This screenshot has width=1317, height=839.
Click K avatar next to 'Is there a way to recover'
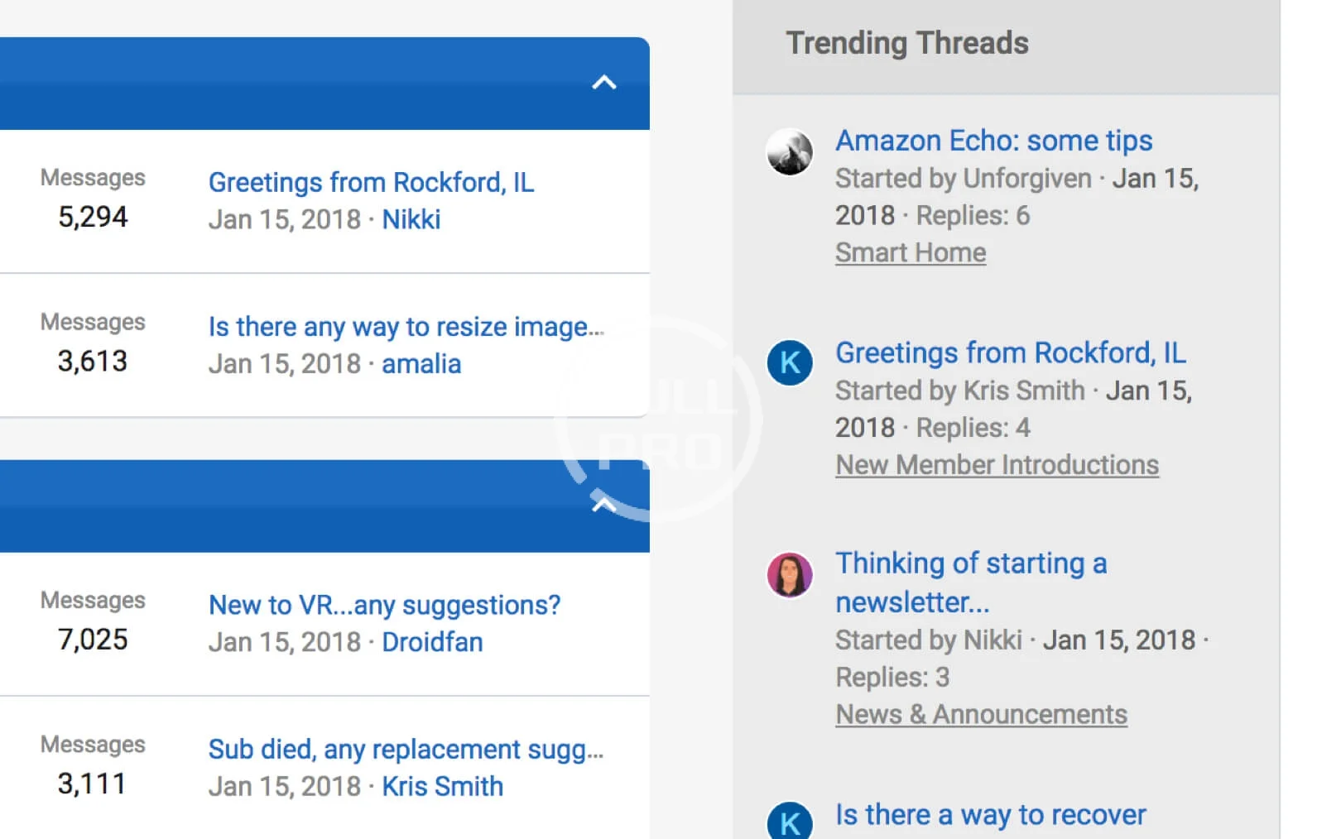[789, 822]
